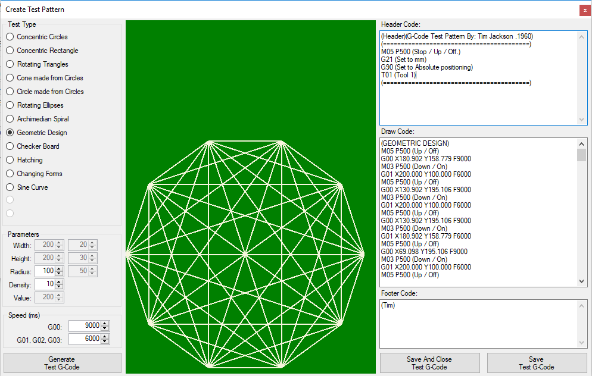Click the G00 speed field showing 9000

point(85,325)
